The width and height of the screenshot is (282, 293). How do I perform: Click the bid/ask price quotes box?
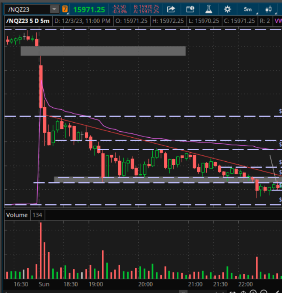click(146, 9)
